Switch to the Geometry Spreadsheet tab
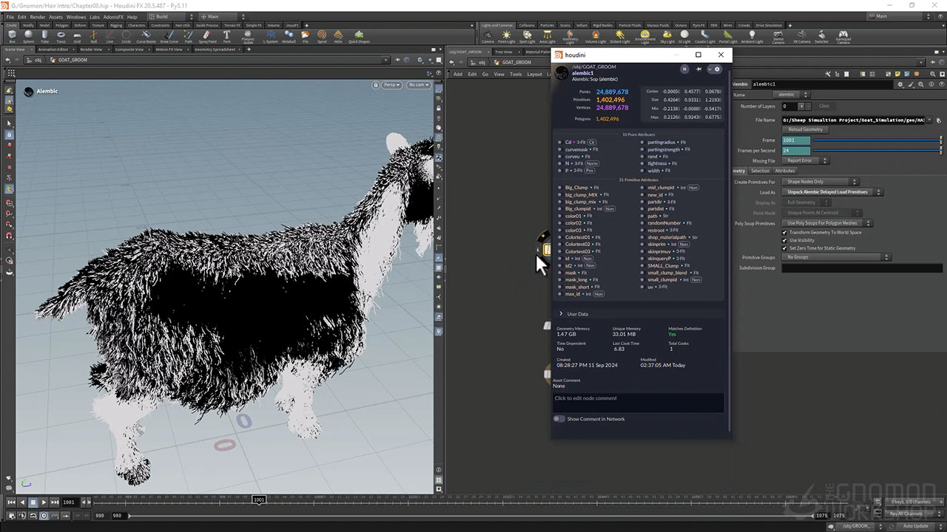This screenshot has width=947, height=532. click(x=214, y=50)
